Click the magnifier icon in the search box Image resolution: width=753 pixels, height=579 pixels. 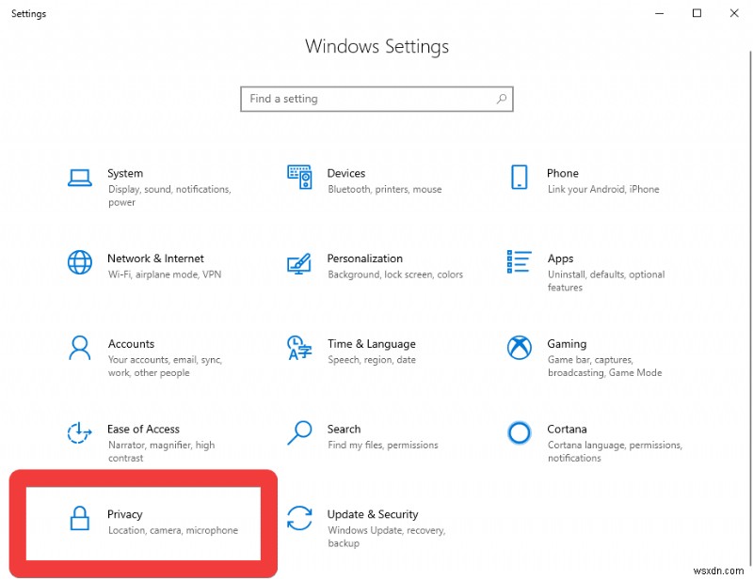501,99
